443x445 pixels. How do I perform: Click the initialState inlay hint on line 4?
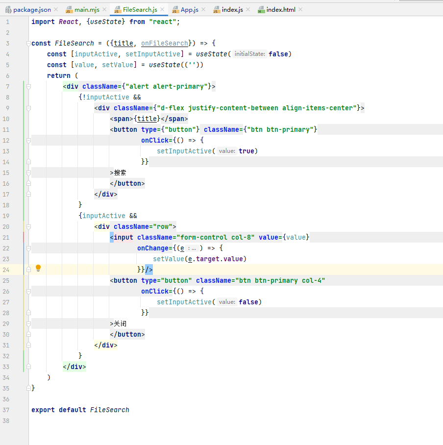point(250,54)
